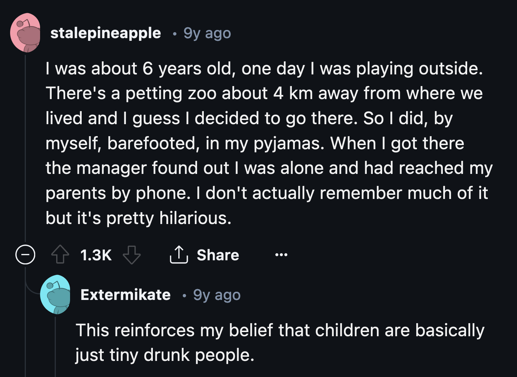Upvote stalepineapple's comment

coord(60,255)
